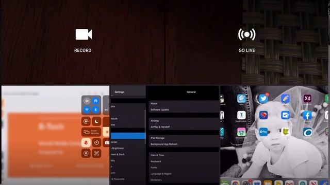This screenshot has width=330, height=185.
Task: Open the blue ring app under Facebook
Action: [307, 132]
